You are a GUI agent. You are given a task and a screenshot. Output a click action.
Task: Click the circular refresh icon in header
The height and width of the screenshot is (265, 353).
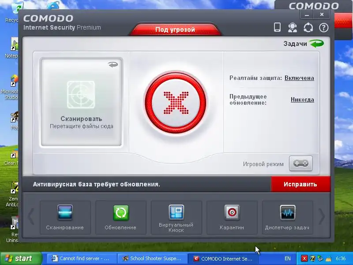pos(308,28)
